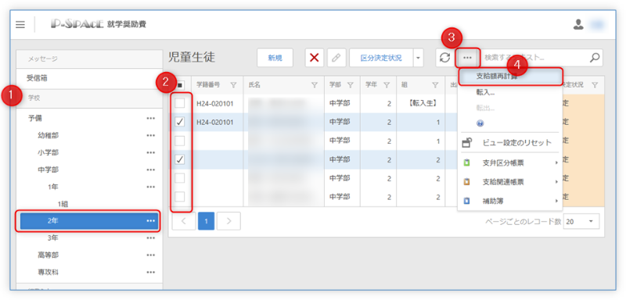Select the 3年 tree node
This screenshot has height=300, width=626.
coord(52,237)
